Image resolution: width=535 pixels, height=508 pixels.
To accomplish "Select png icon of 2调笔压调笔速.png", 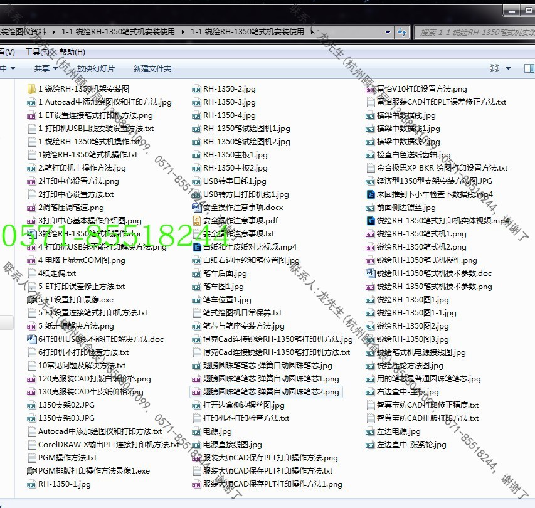I will 31,208.
